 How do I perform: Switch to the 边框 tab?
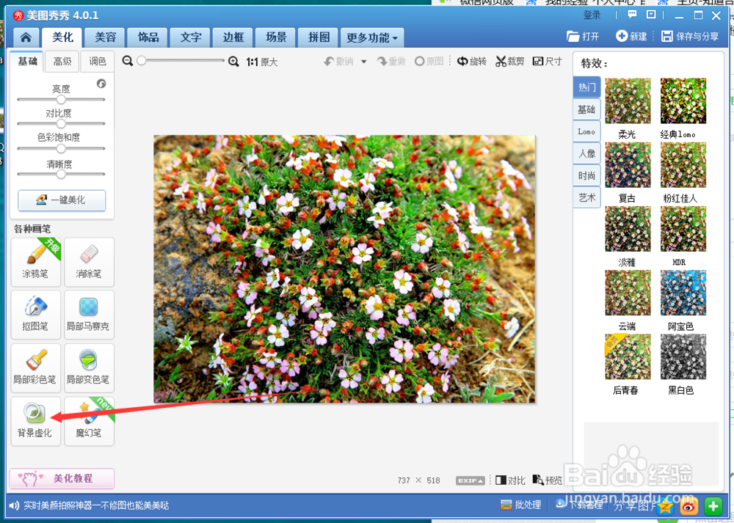click(233, 37)
